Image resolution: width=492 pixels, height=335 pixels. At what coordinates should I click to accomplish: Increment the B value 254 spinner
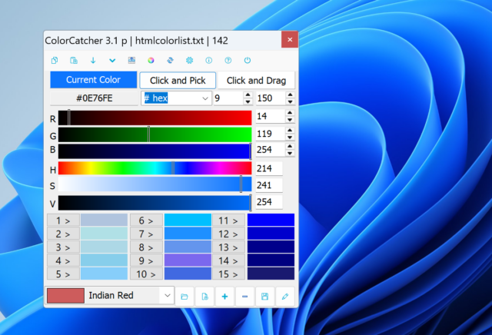tap(290, 147)
